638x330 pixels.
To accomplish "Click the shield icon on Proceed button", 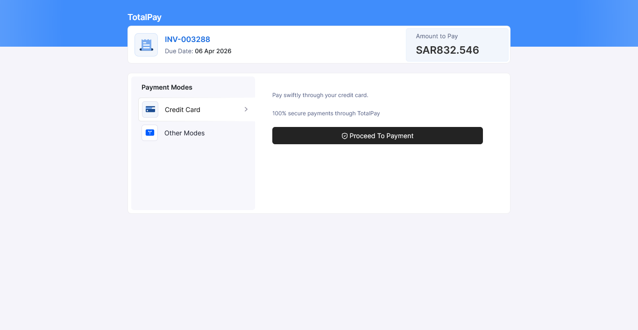I will (x=345, y=136).
